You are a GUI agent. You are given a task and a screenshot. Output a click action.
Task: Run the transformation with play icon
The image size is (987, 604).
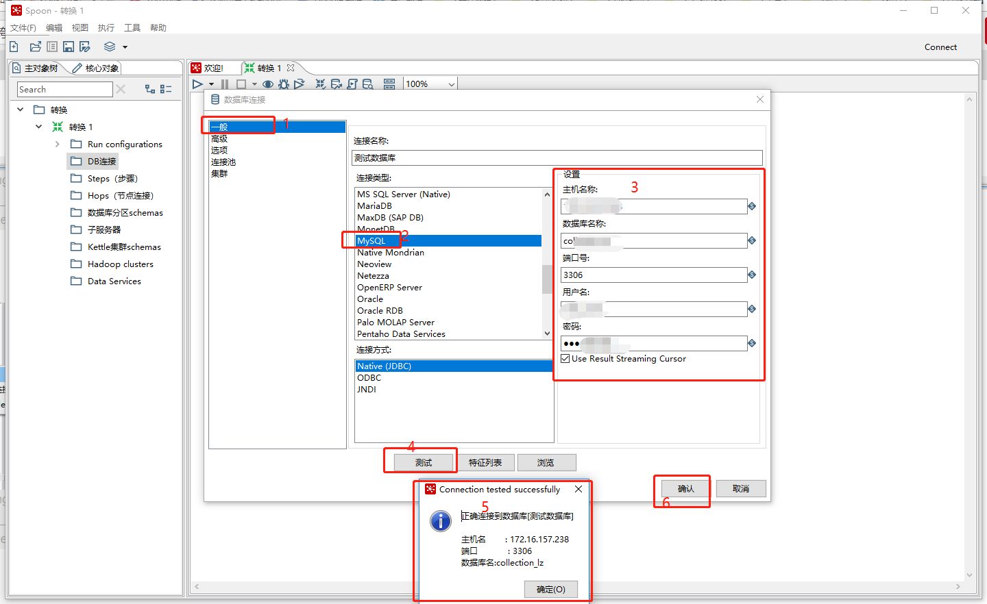[x=197, y=84]
